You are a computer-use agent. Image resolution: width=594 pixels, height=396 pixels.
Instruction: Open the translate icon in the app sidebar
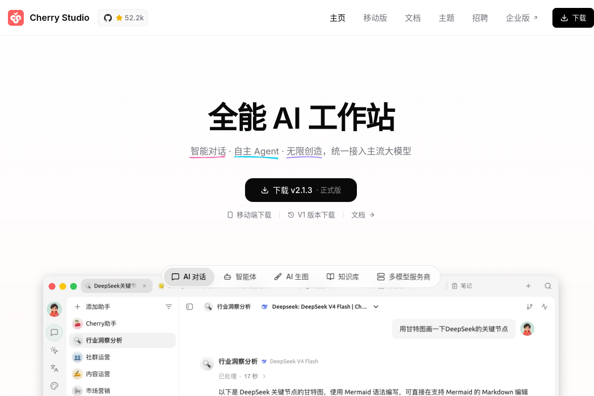(x=54, y=368)
